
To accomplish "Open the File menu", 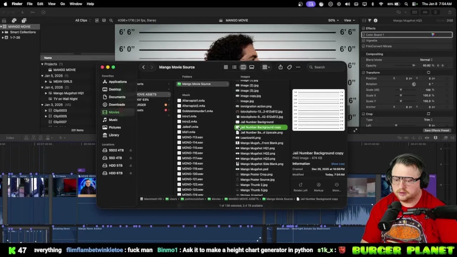I will [x=30, y=4].
